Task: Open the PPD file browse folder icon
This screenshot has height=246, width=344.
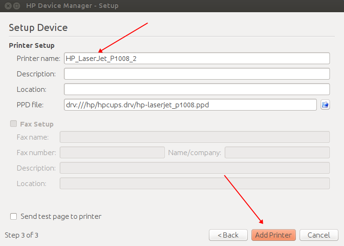Action: [325, 105]
